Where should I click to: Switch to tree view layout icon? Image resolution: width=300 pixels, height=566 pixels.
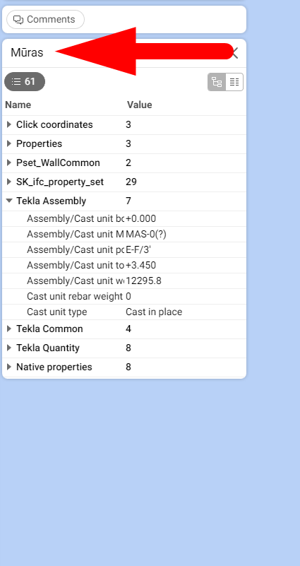tap(217, 82)
